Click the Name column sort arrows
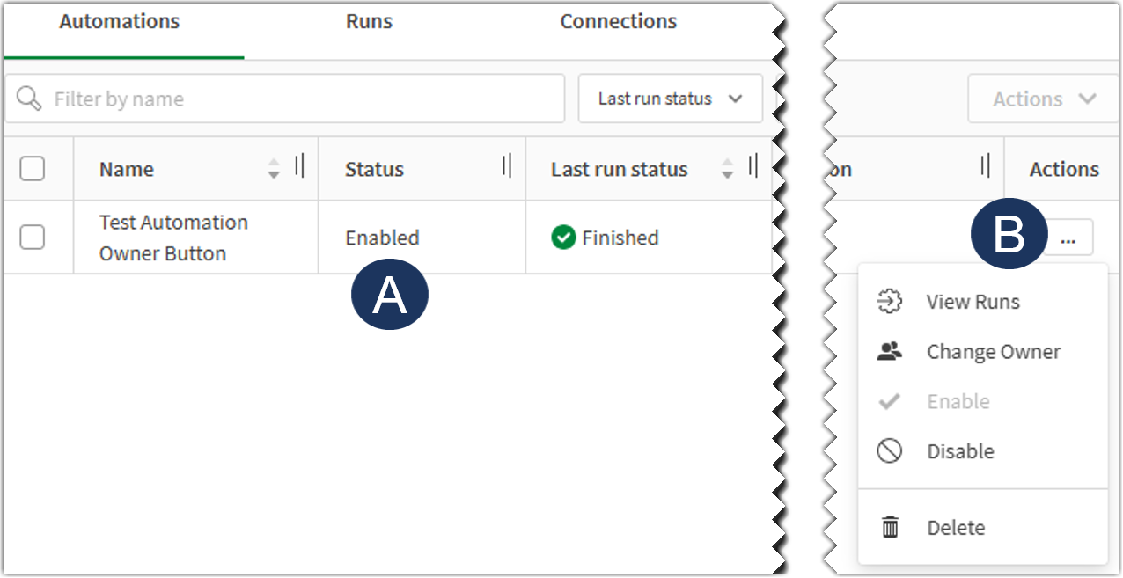 pos(276,168)
